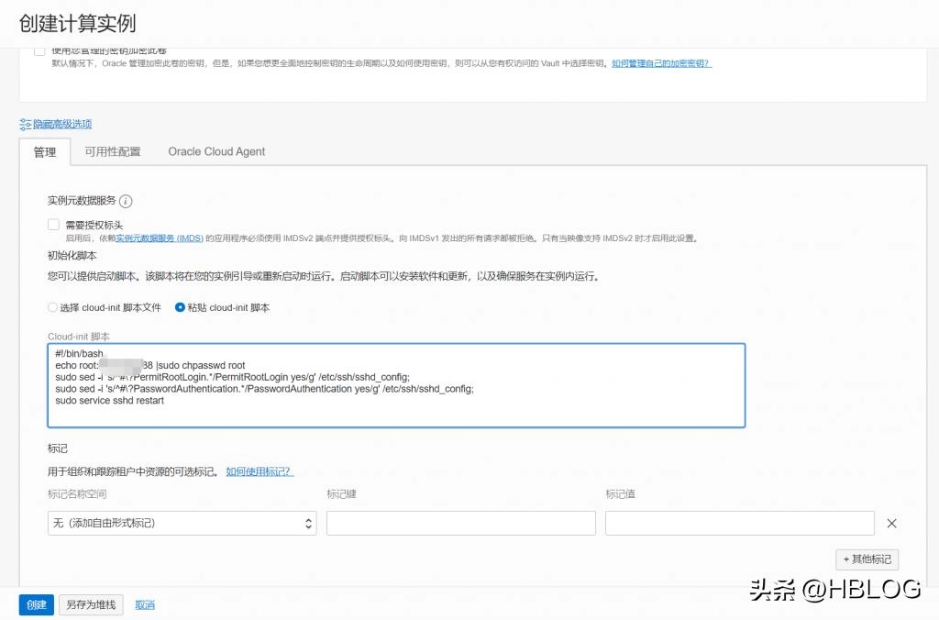This screenshot has width=939, height=620.
Task: Open the 标记名称空间 dropdown
Action: 182,523
